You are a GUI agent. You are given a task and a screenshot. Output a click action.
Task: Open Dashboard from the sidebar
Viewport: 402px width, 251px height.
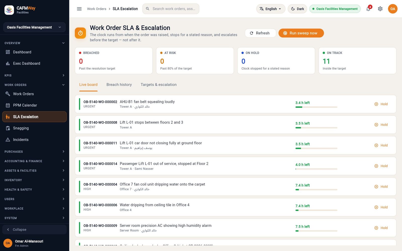tap(34, 52)
